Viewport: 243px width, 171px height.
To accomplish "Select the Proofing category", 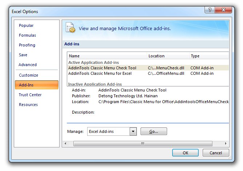I will (x=27, y=45).
